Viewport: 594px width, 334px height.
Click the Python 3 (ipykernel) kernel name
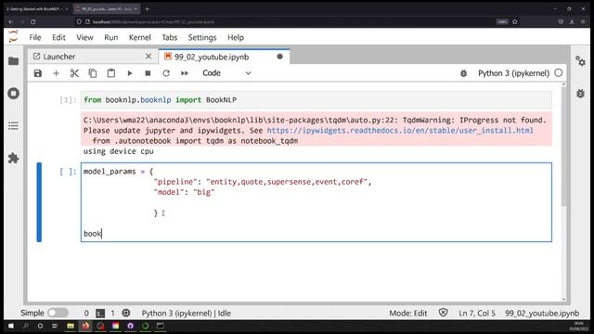tap(513, 73)
